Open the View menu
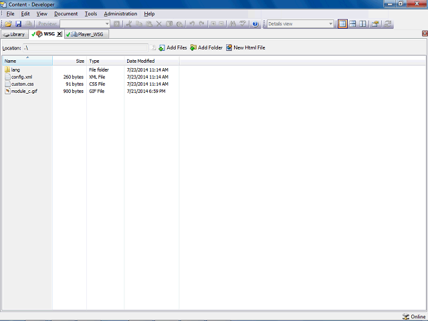Viewport: 428px width, 321px height. point(41,13)
